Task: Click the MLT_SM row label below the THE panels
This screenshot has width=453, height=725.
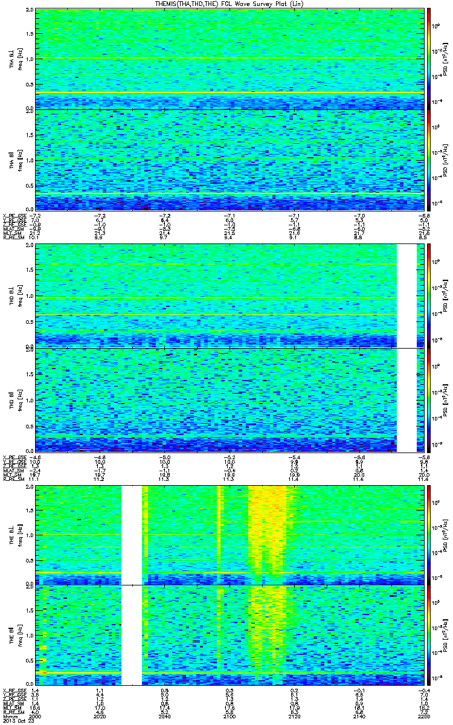Action: coord(12,707)
